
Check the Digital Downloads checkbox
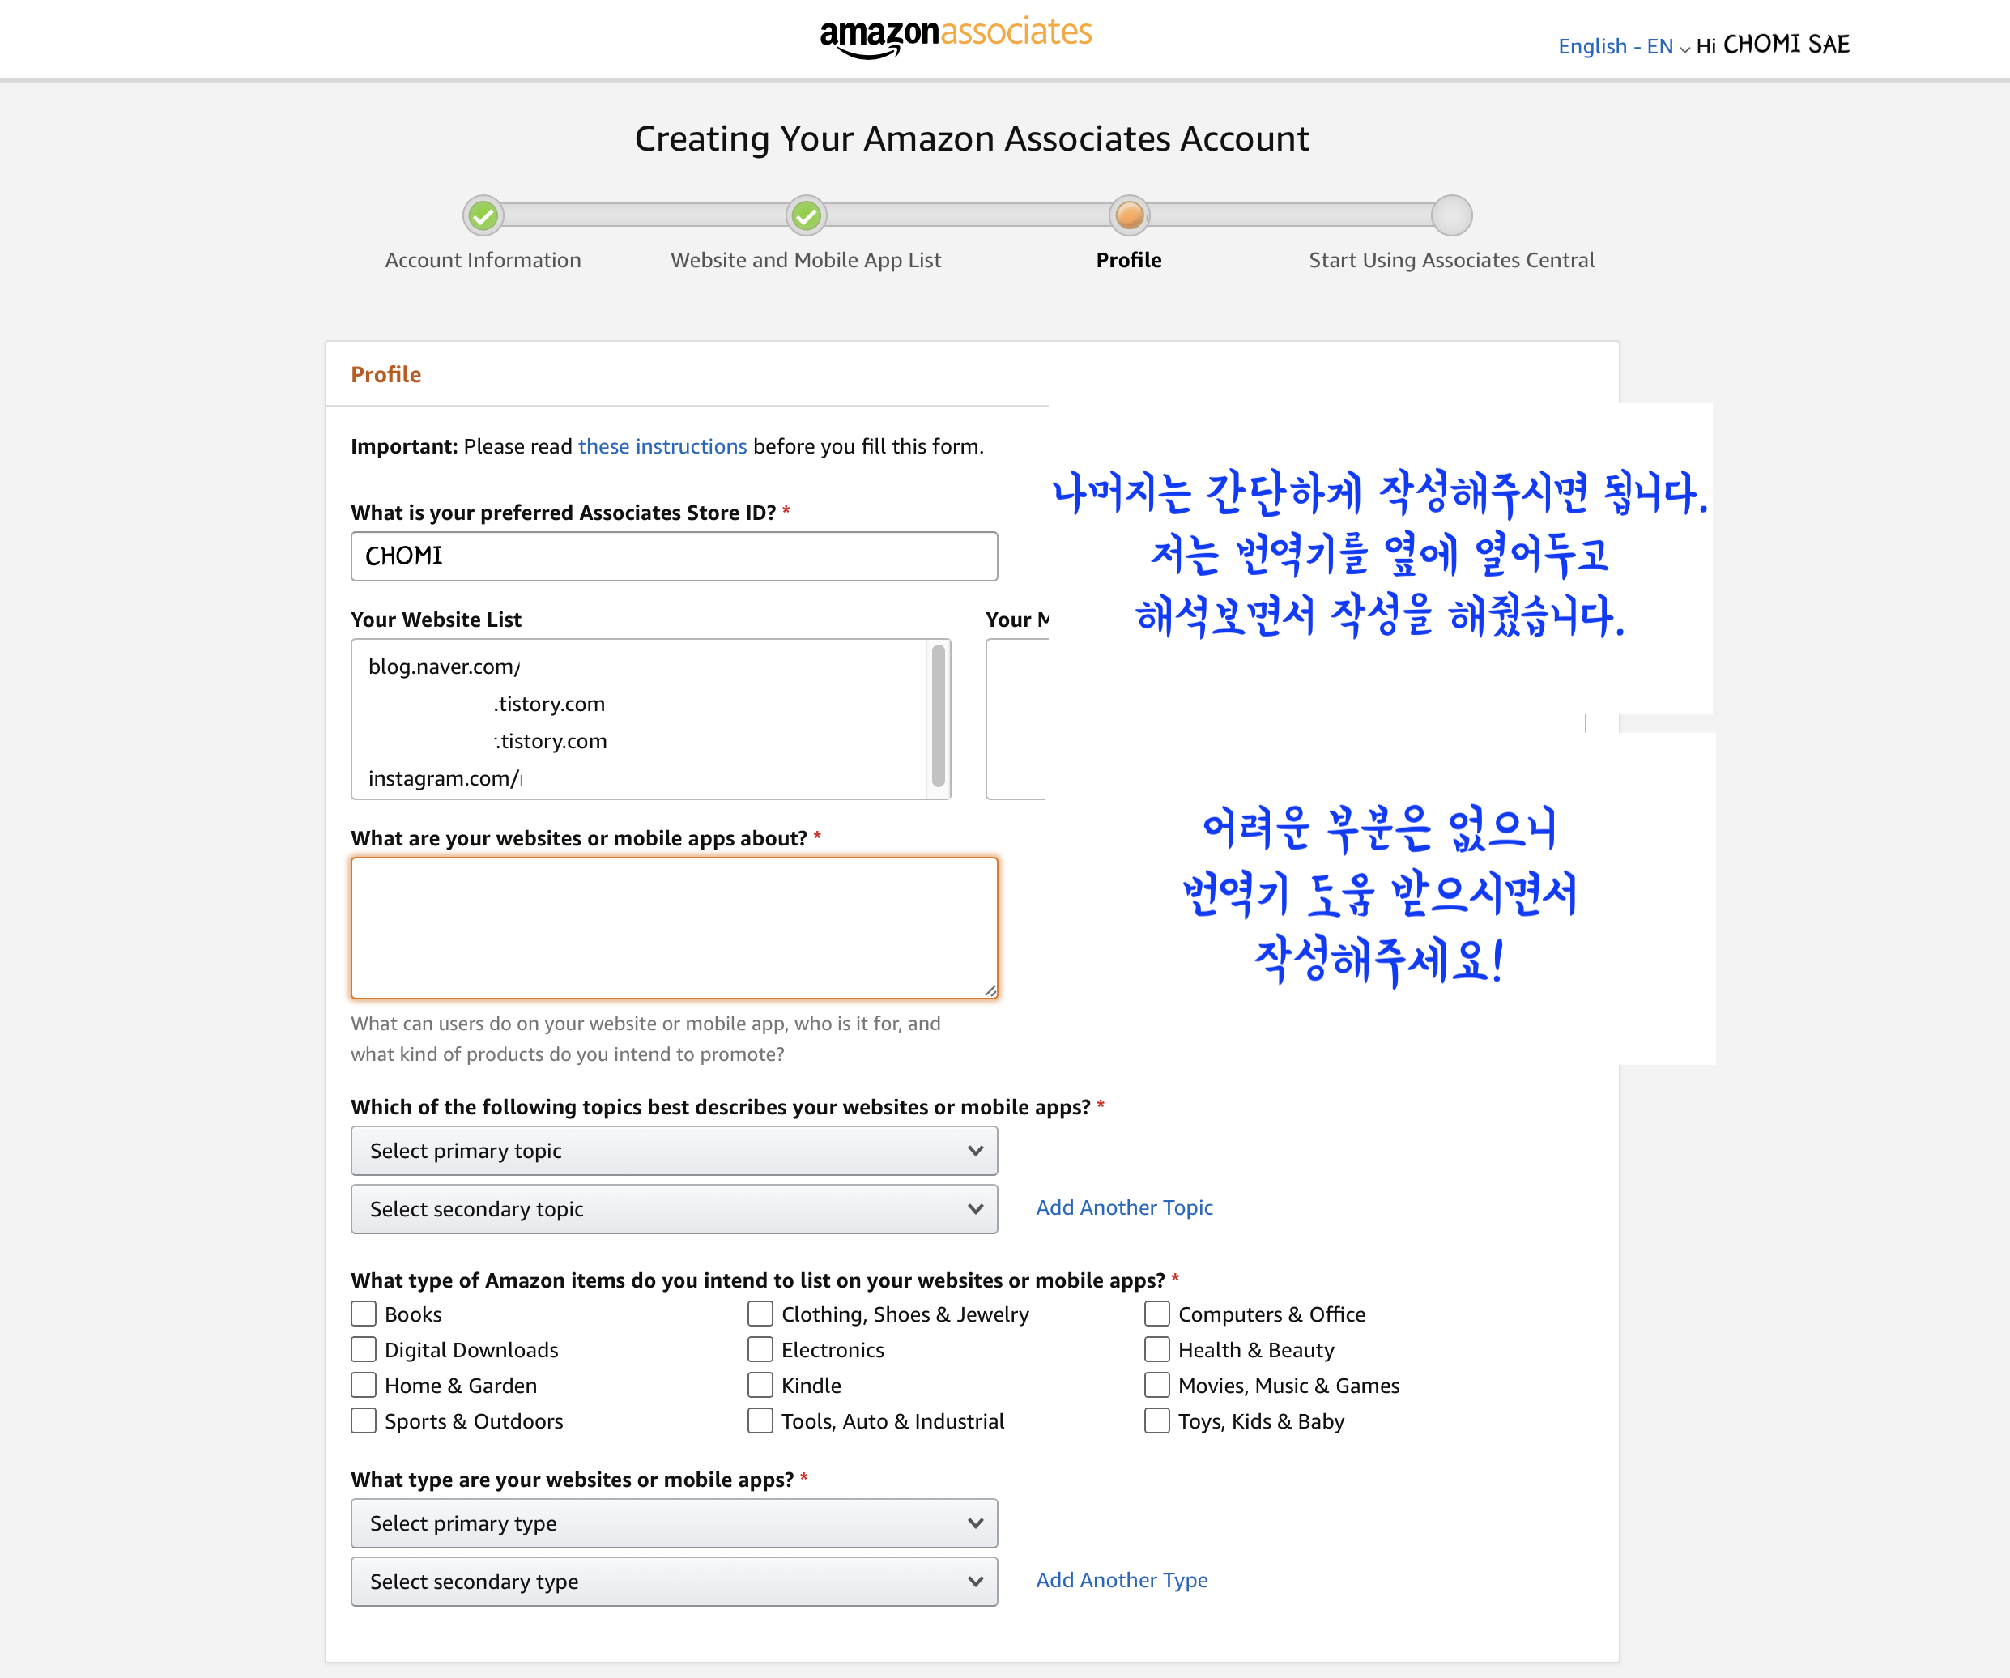coord(364,1350)
